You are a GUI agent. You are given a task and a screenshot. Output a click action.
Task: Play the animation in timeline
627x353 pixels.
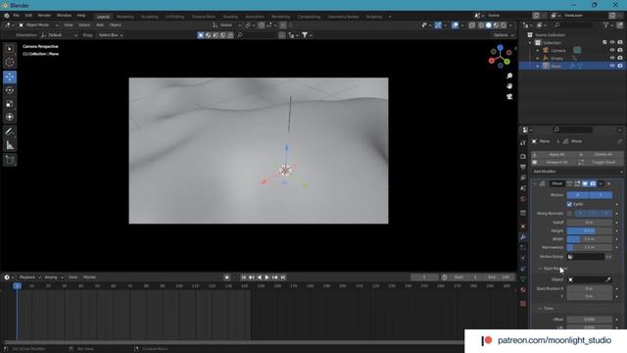267,277
